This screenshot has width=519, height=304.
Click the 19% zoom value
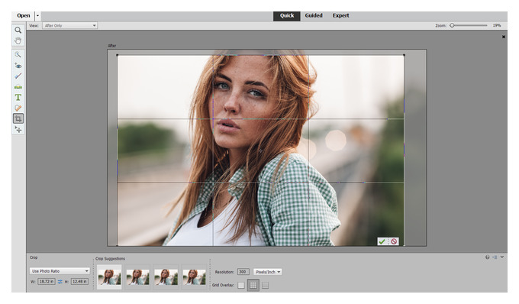497,25
